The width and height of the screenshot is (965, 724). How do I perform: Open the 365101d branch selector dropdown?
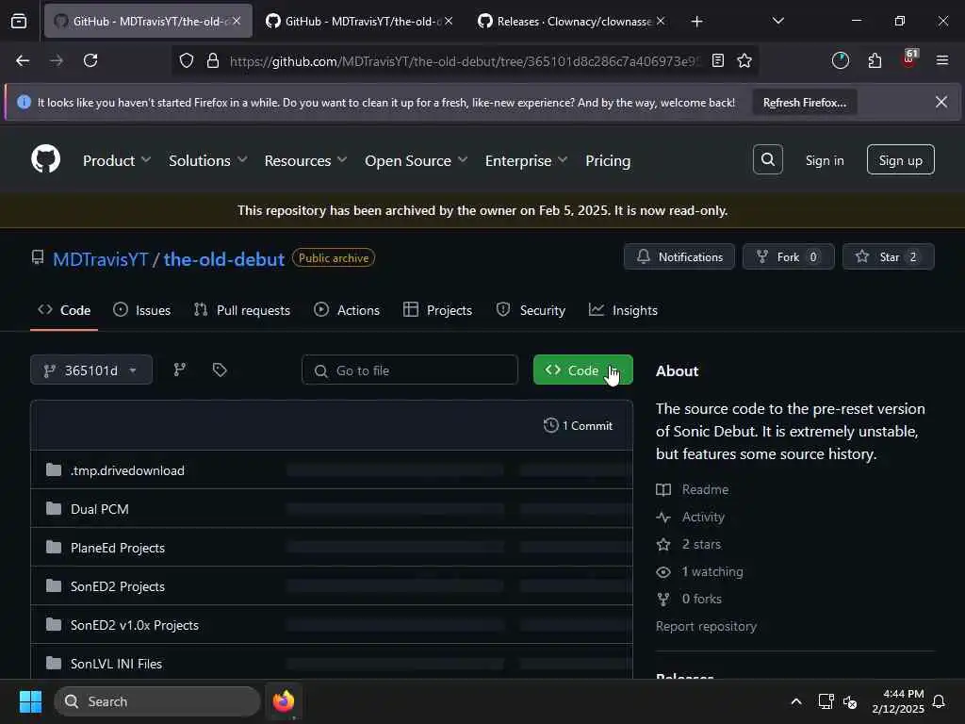coord(91,370)
